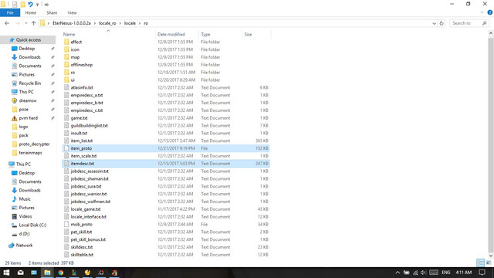Select the locale_game.txt file
The image size is (494, 278).
86,209
